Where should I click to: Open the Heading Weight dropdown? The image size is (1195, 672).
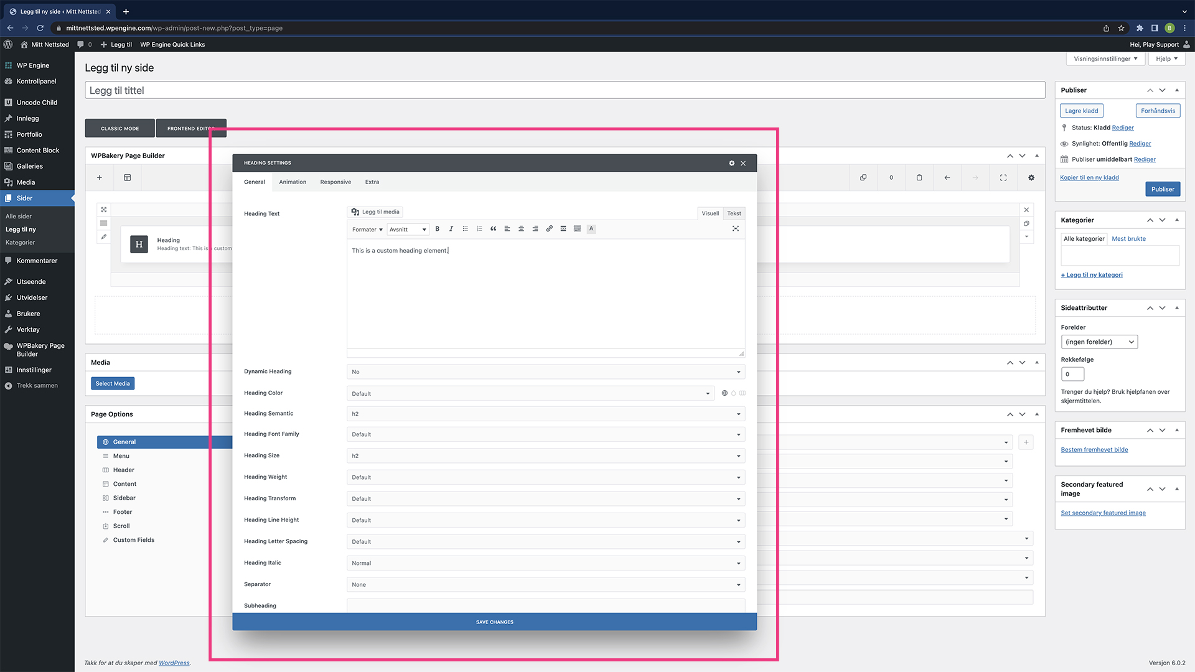[x=546, y=478]
